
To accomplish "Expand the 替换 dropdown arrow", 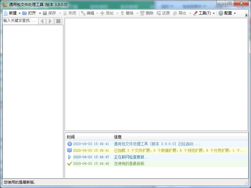I will [x=137, y=13].
